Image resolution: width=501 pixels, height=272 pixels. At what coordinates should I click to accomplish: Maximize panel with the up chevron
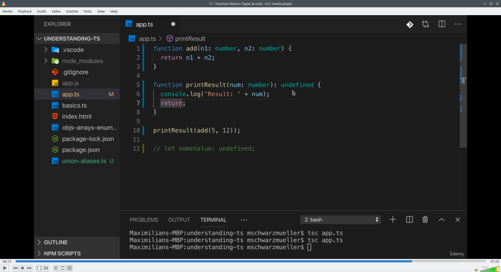[442, 220]
